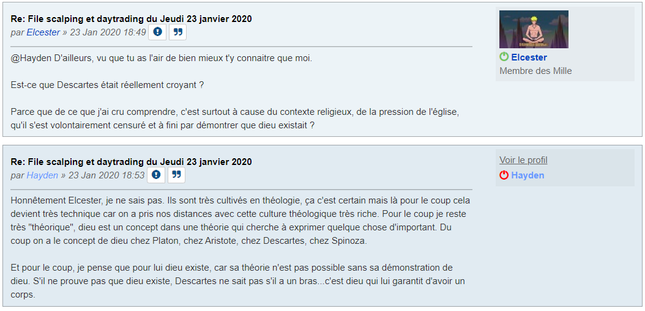Image resolution: width=645 pixels, height=311 pixels.
Task: Quote Hayden's 18:53 post
Action: [x=176, y=175]
